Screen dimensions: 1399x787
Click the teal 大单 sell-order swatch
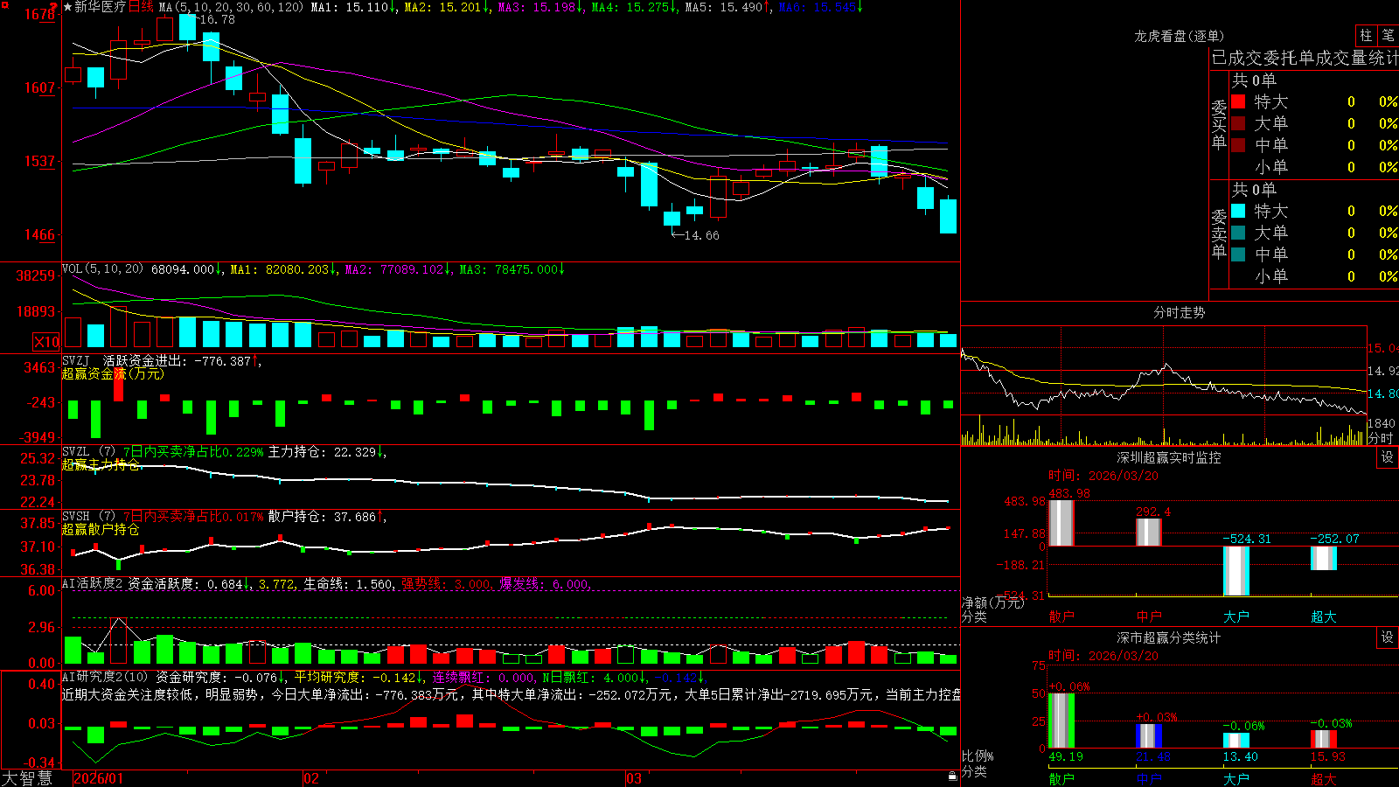point(1238,233)
